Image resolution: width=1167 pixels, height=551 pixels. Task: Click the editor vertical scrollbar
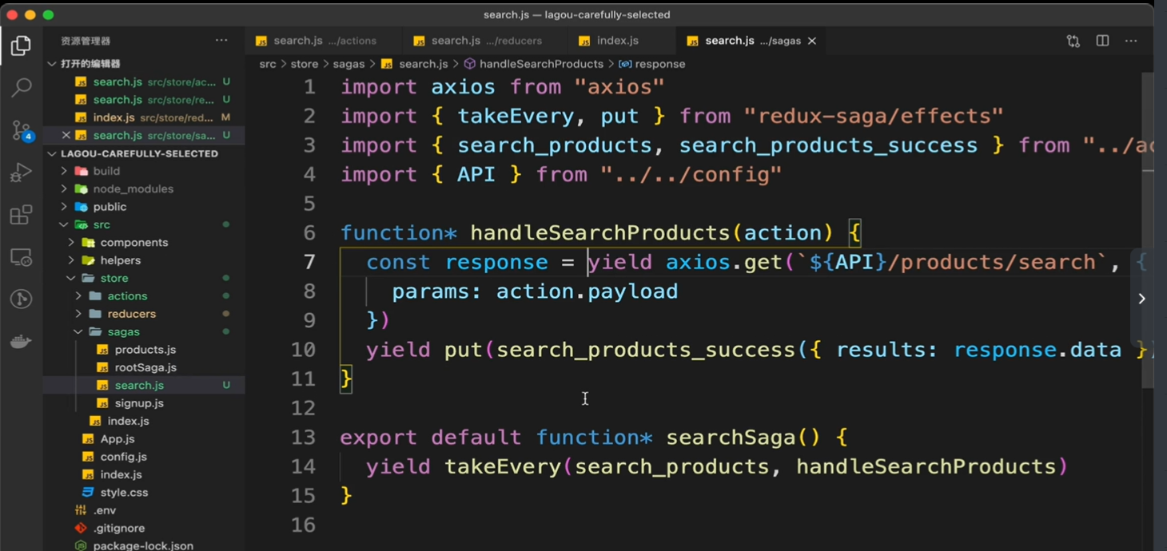(x=1148, y=232)
